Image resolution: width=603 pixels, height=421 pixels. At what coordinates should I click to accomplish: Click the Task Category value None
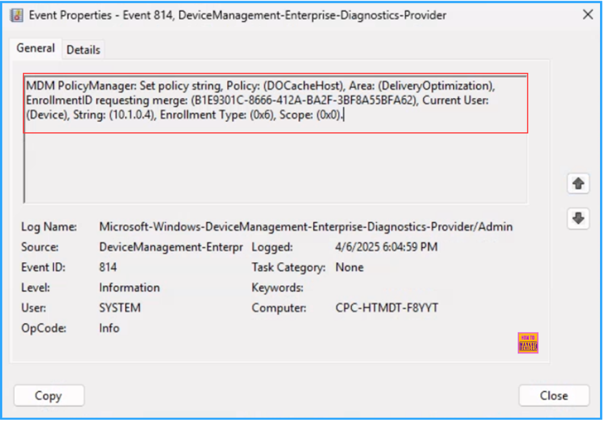[x=349, y=267]
